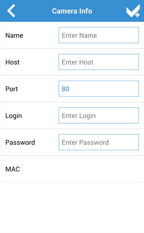This screenshot has width=144, height=233.
Task: Tap header space between back arrow and title
Action: click(x=34, y=11)
